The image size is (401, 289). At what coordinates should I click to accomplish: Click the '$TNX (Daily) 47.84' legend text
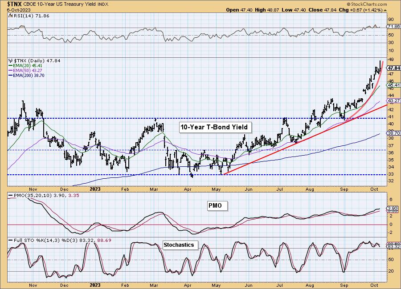tap(37, 60)
